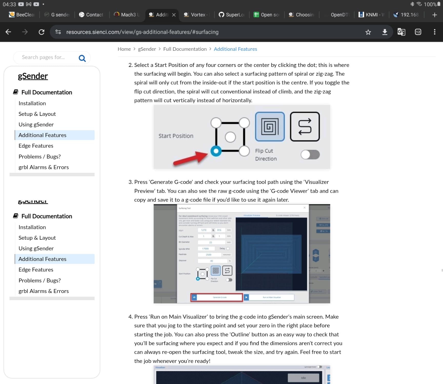The height and width of the screenshot is (384, 443).
Task: Switch to the Choosin tab
Action: tap(301, 15)
